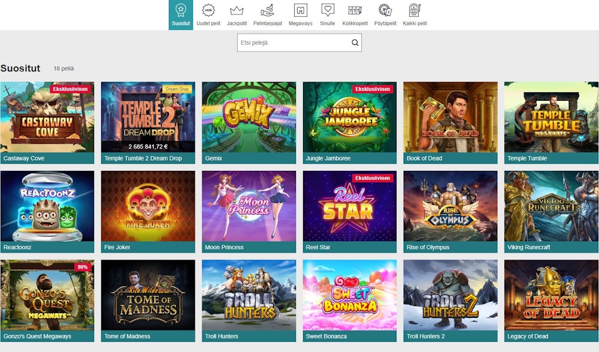Select the Pöytäpelit cards icon
This screenshot has width=599, height=352.
coord(385,10)
